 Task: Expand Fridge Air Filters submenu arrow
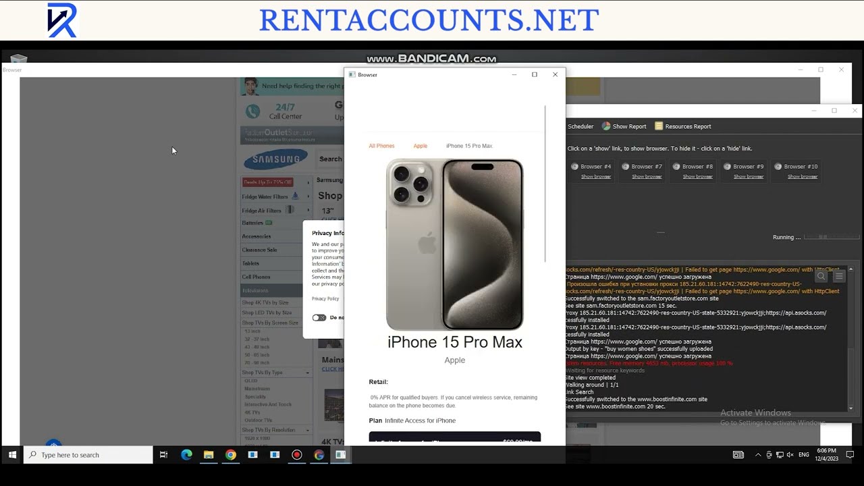308,211
